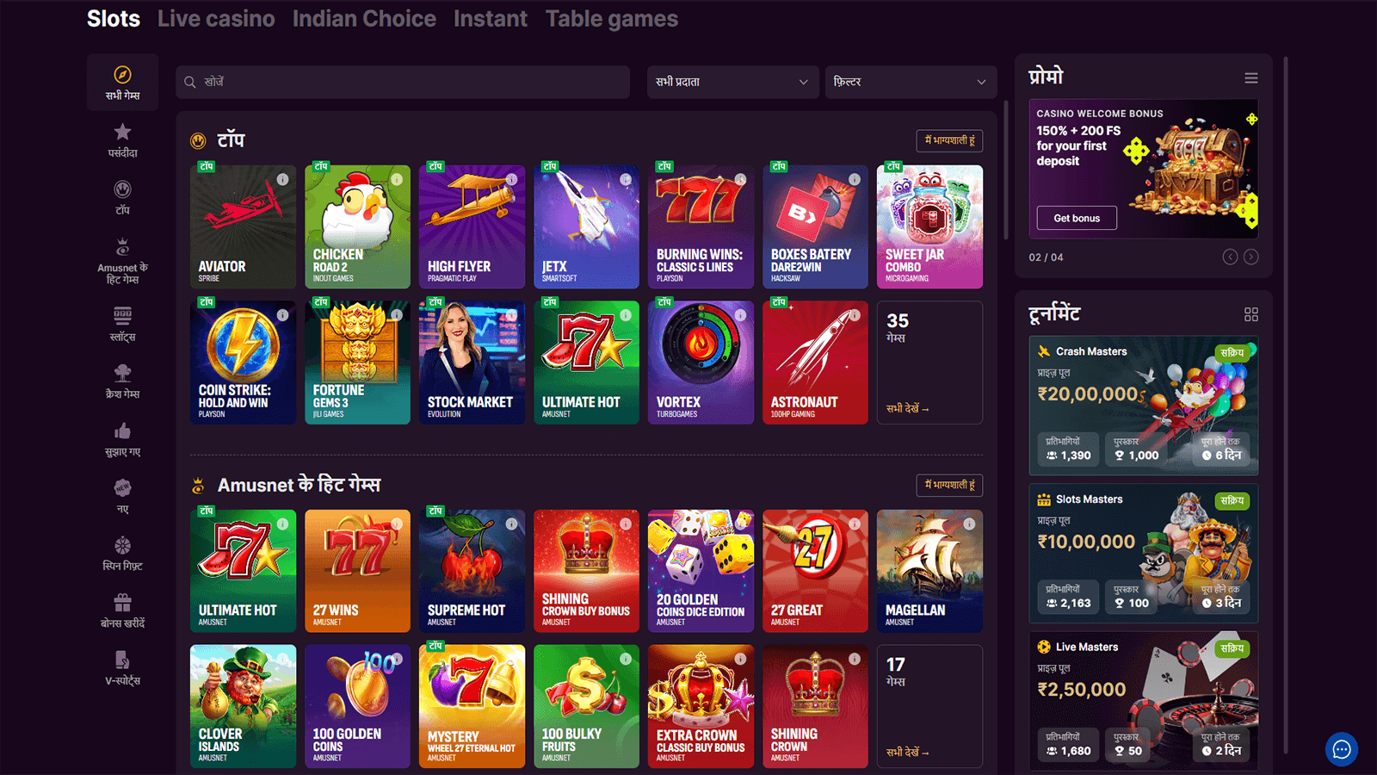The width and height of the screenshot is (1377, 775).
Task: Go to previous promo banner arrow
Action: [1231, 257]
